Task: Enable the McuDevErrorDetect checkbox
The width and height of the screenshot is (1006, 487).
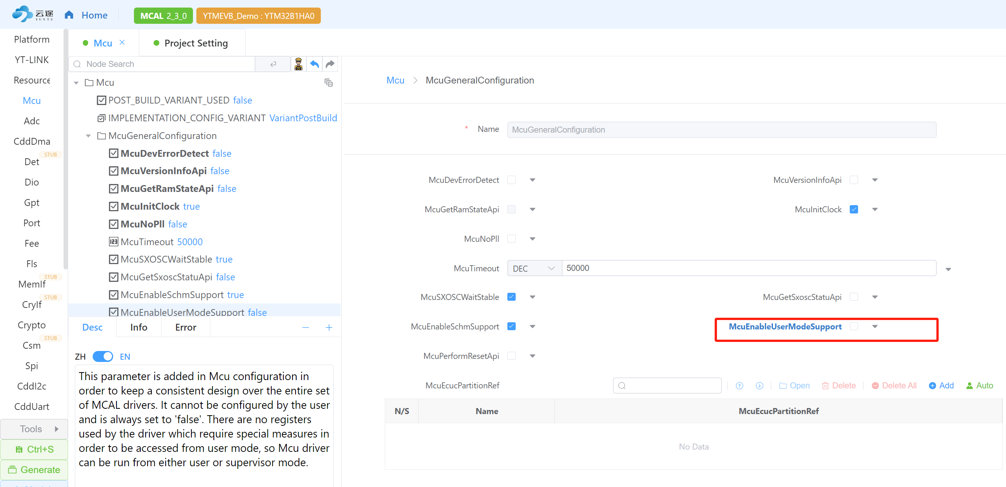Action: coord(511,180)
